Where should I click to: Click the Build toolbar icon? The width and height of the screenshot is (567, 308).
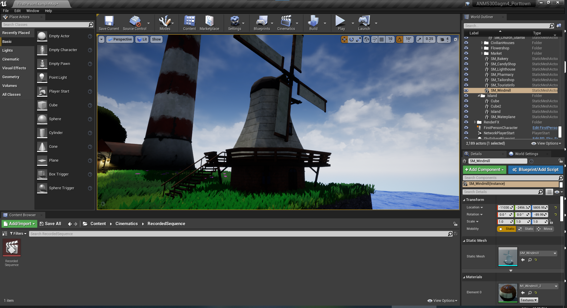coord(313,23)
